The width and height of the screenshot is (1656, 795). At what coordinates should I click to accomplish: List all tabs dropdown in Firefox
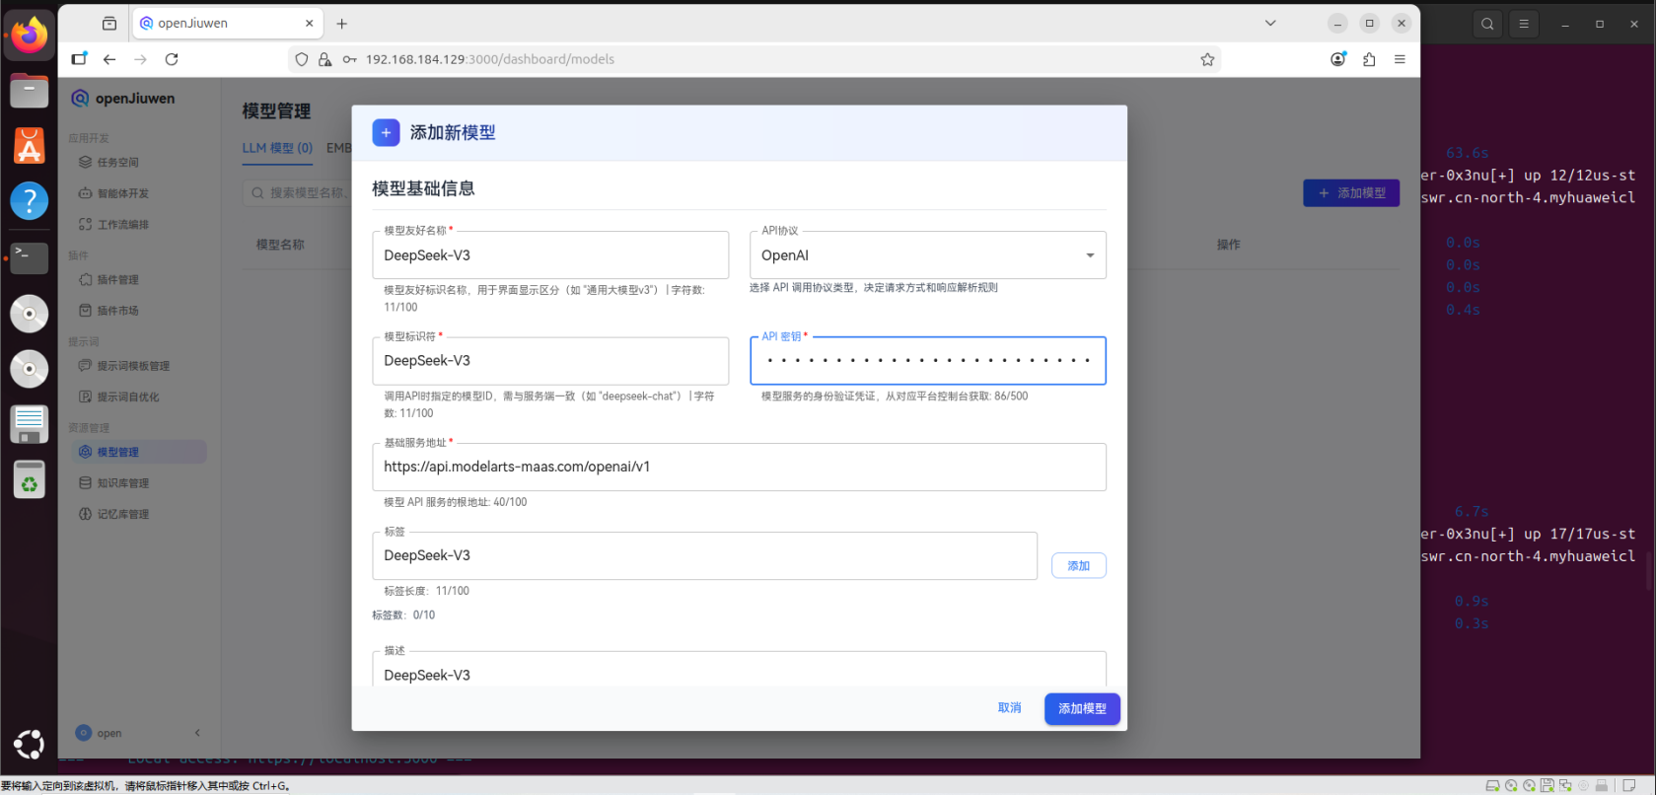point(1270,24)
